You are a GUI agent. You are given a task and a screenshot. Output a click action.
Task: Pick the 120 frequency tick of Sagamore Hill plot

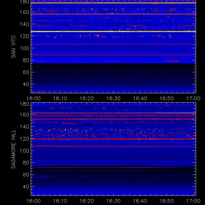pos(24,139)
